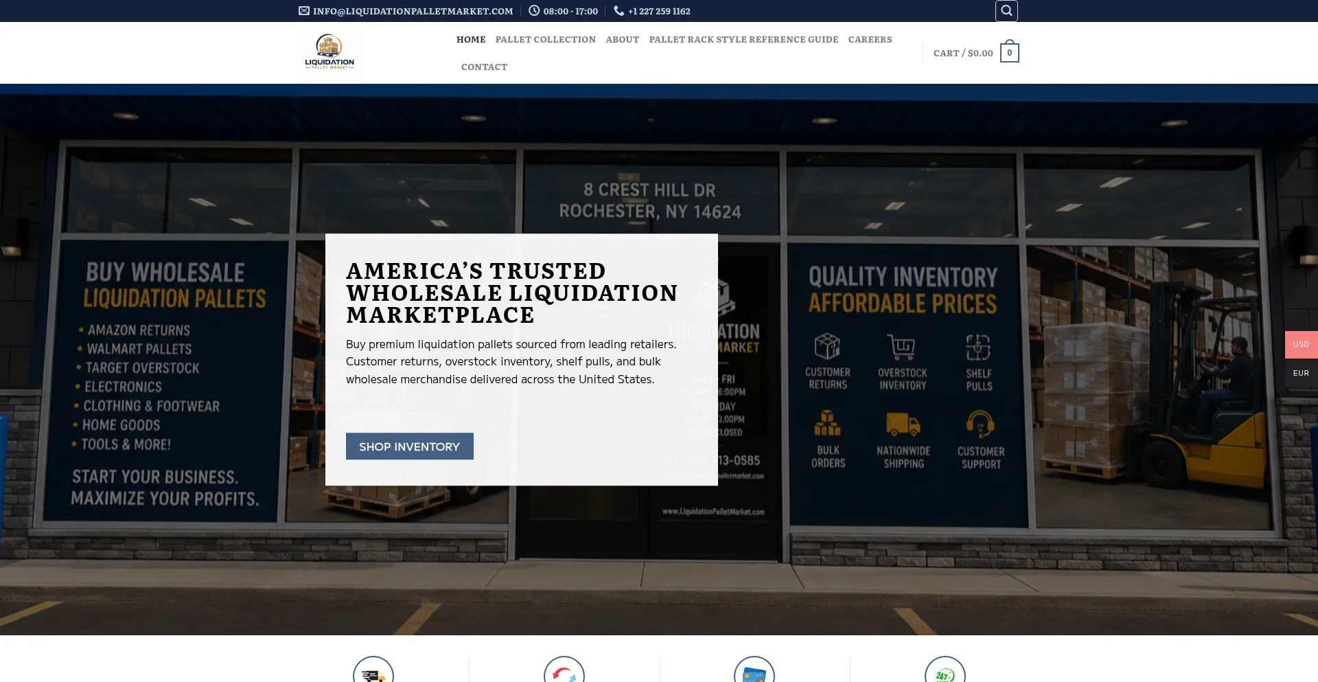Open the CONTACT page
The width and height of the screenshot is (1318, 682).
tap(484, 67)
